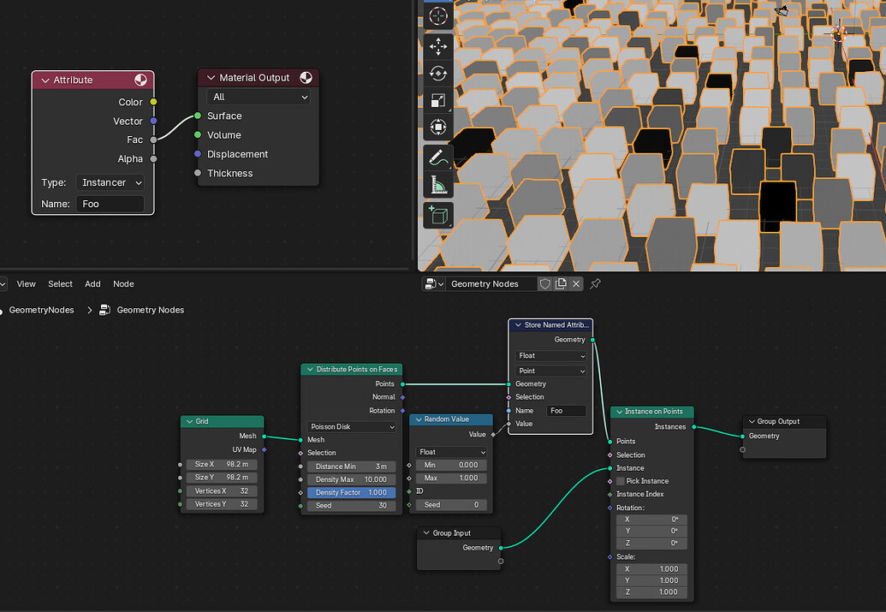Click Distance Min 3 m field
Viewport: 886px width, 612px height.
click(x=351, y=466)
